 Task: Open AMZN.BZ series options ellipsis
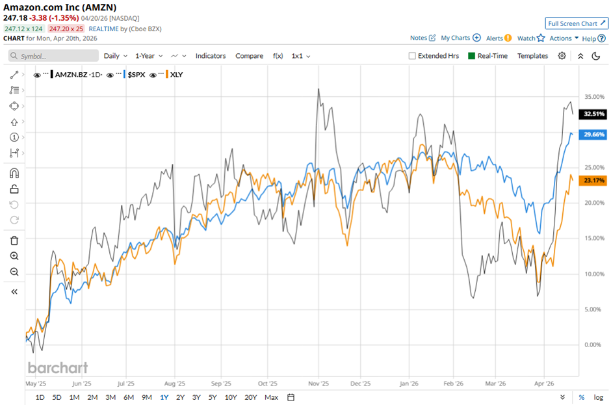click(x=46, y=73)
